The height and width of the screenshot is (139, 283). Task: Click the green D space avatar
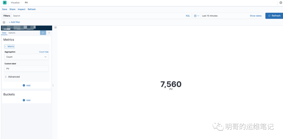pyautogui.click(x=5, y=3)
